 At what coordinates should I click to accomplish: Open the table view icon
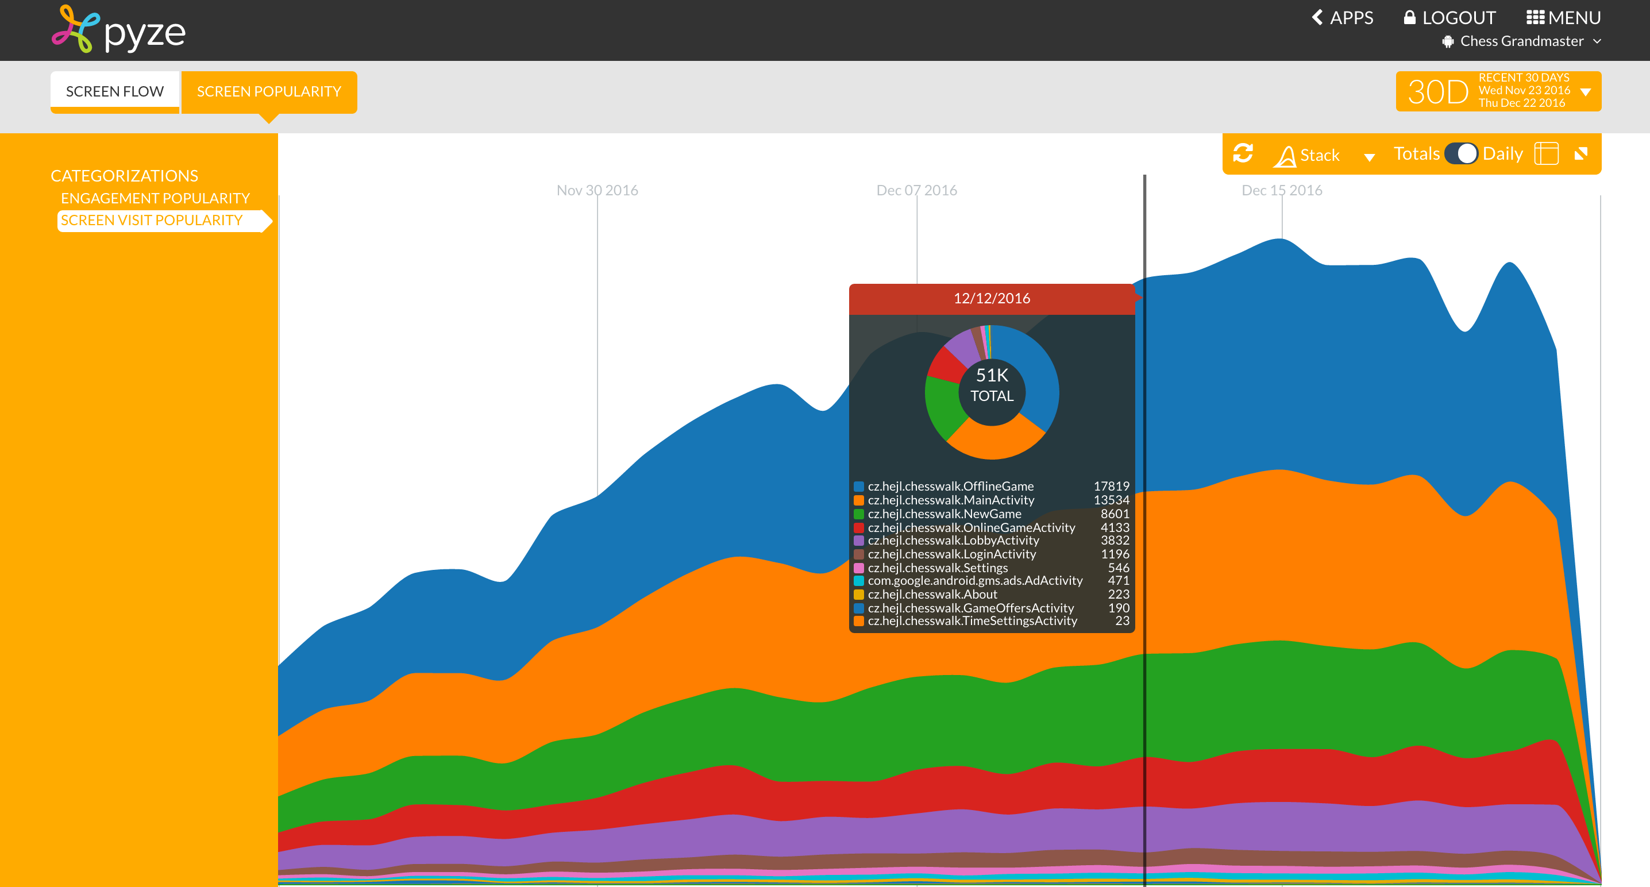point(1546,154)
